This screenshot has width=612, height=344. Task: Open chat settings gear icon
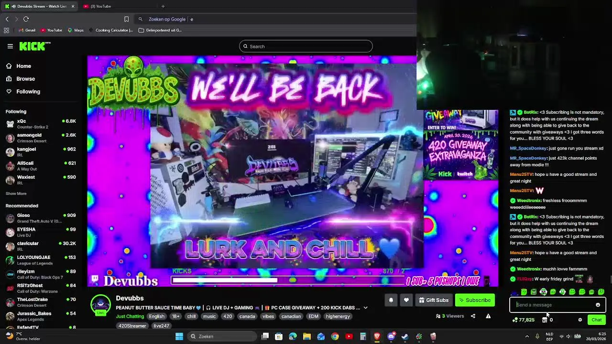pyautogui.click(x=580, y=320)
